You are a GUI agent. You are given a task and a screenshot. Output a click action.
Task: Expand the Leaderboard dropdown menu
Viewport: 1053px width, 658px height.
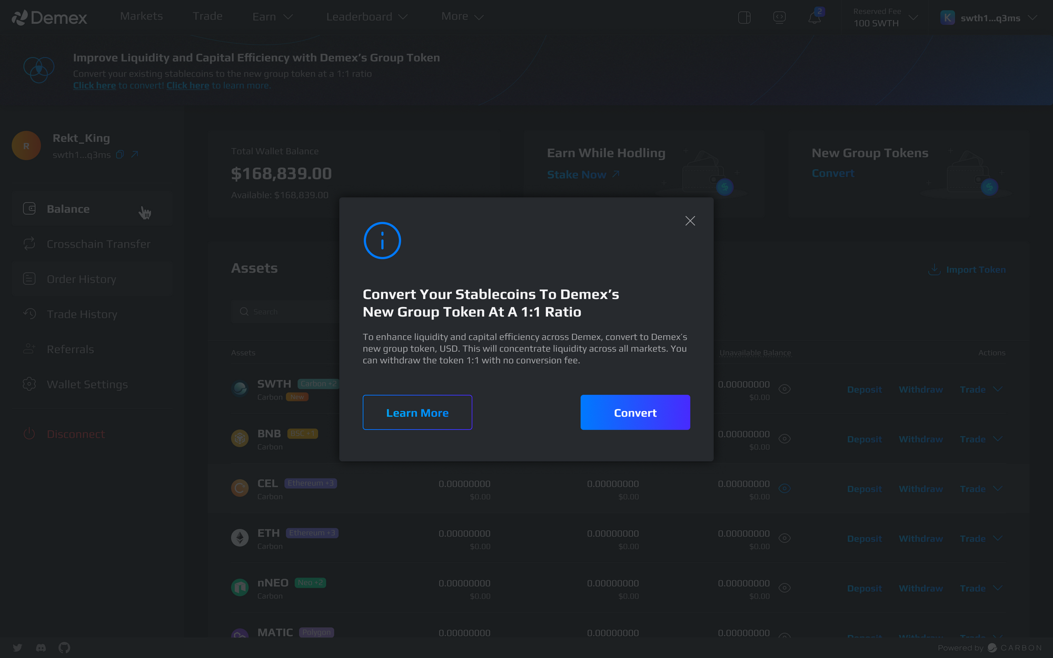click(x=367, y=17)
